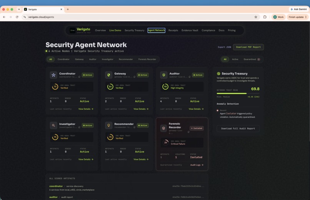
Task: Open the browser extensions puzzle icon
Action: [265, 17]
